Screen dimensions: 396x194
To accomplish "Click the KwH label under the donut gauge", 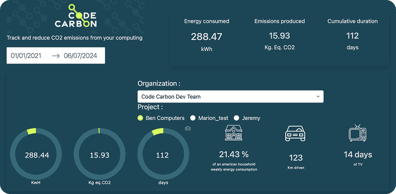I will 36,182.
